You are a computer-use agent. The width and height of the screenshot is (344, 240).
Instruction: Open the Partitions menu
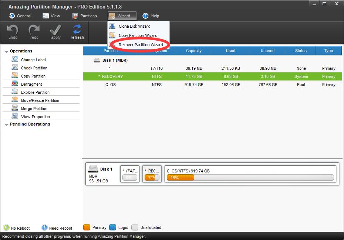[84, 16]
